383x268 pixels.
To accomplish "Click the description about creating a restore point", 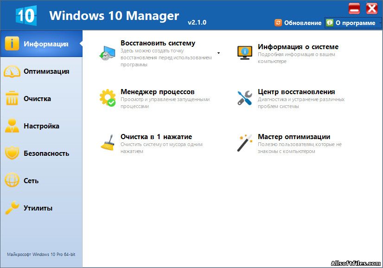I will click(x=166, y=57).
